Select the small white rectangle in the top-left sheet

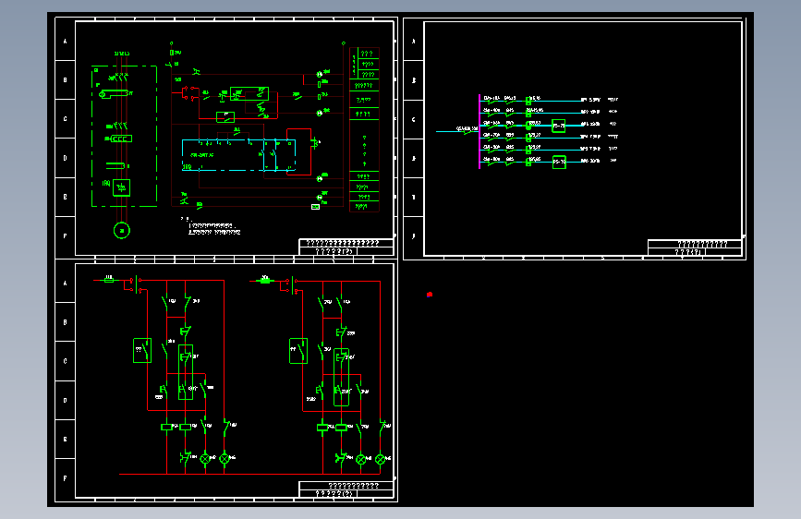[x=315, y=206]
